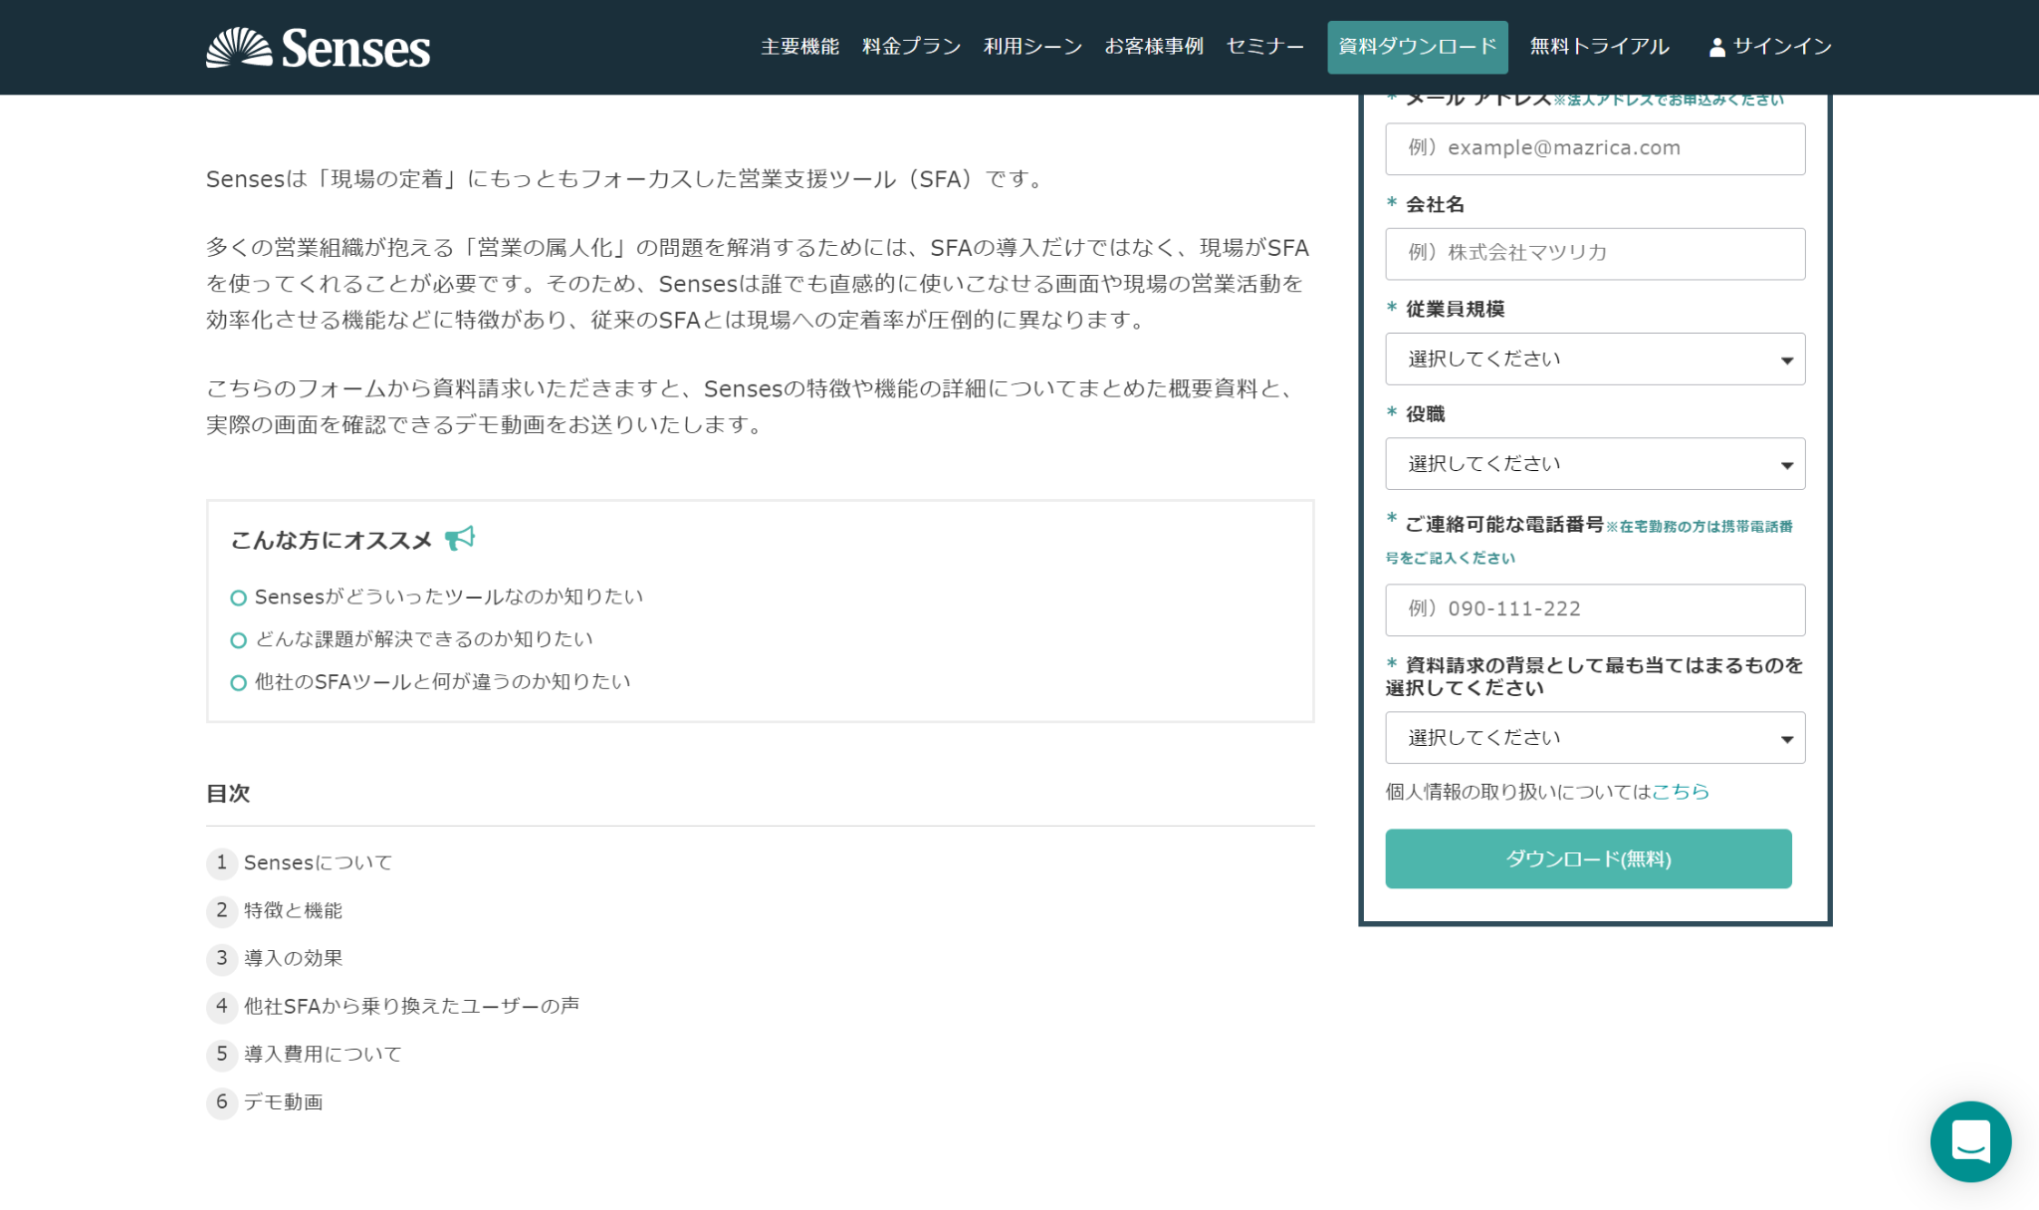Click the ご連絡可能な電話番号 label

coord(1503,524)
